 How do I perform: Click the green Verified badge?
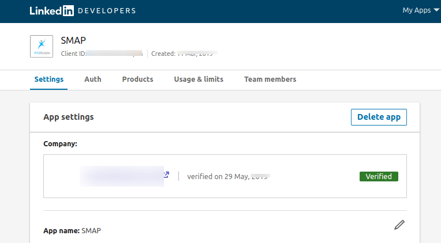click(379, 177)
